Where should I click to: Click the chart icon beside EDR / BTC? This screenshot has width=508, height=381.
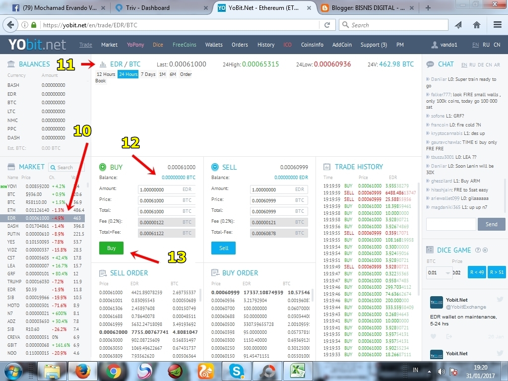coord(103,64)
